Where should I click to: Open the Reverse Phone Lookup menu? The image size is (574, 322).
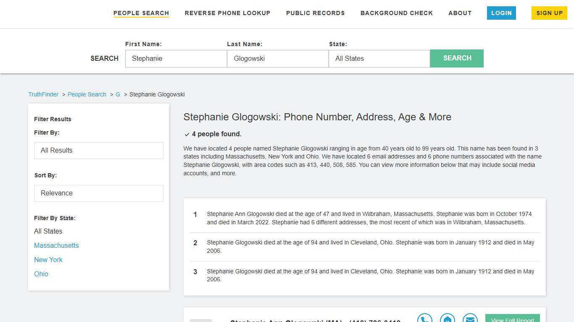[227, 13]
